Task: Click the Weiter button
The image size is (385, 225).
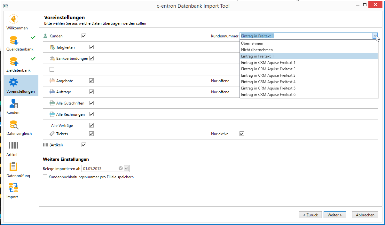Action: [x=334, y=215]
